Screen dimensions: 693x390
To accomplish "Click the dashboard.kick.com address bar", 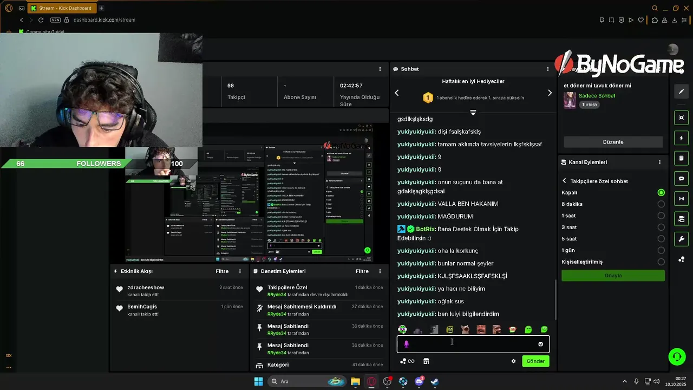I will 104,20.
